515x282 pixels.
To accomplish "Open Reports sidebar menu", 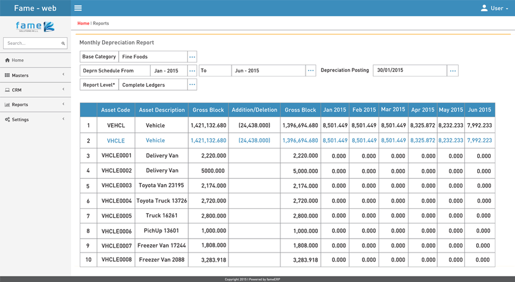I will pos(35,105).
